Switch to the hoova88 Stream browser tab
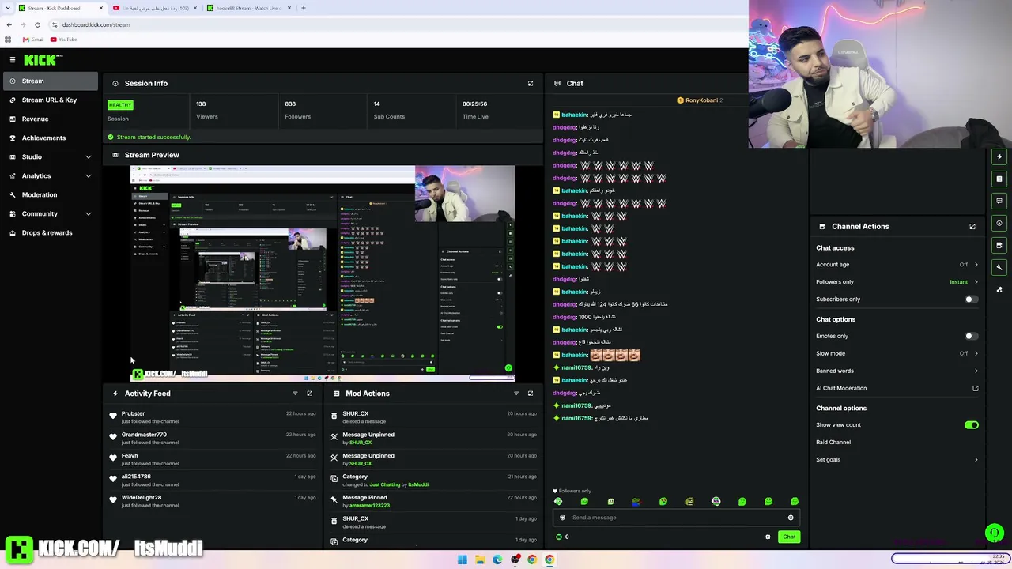 pos(249,8)
